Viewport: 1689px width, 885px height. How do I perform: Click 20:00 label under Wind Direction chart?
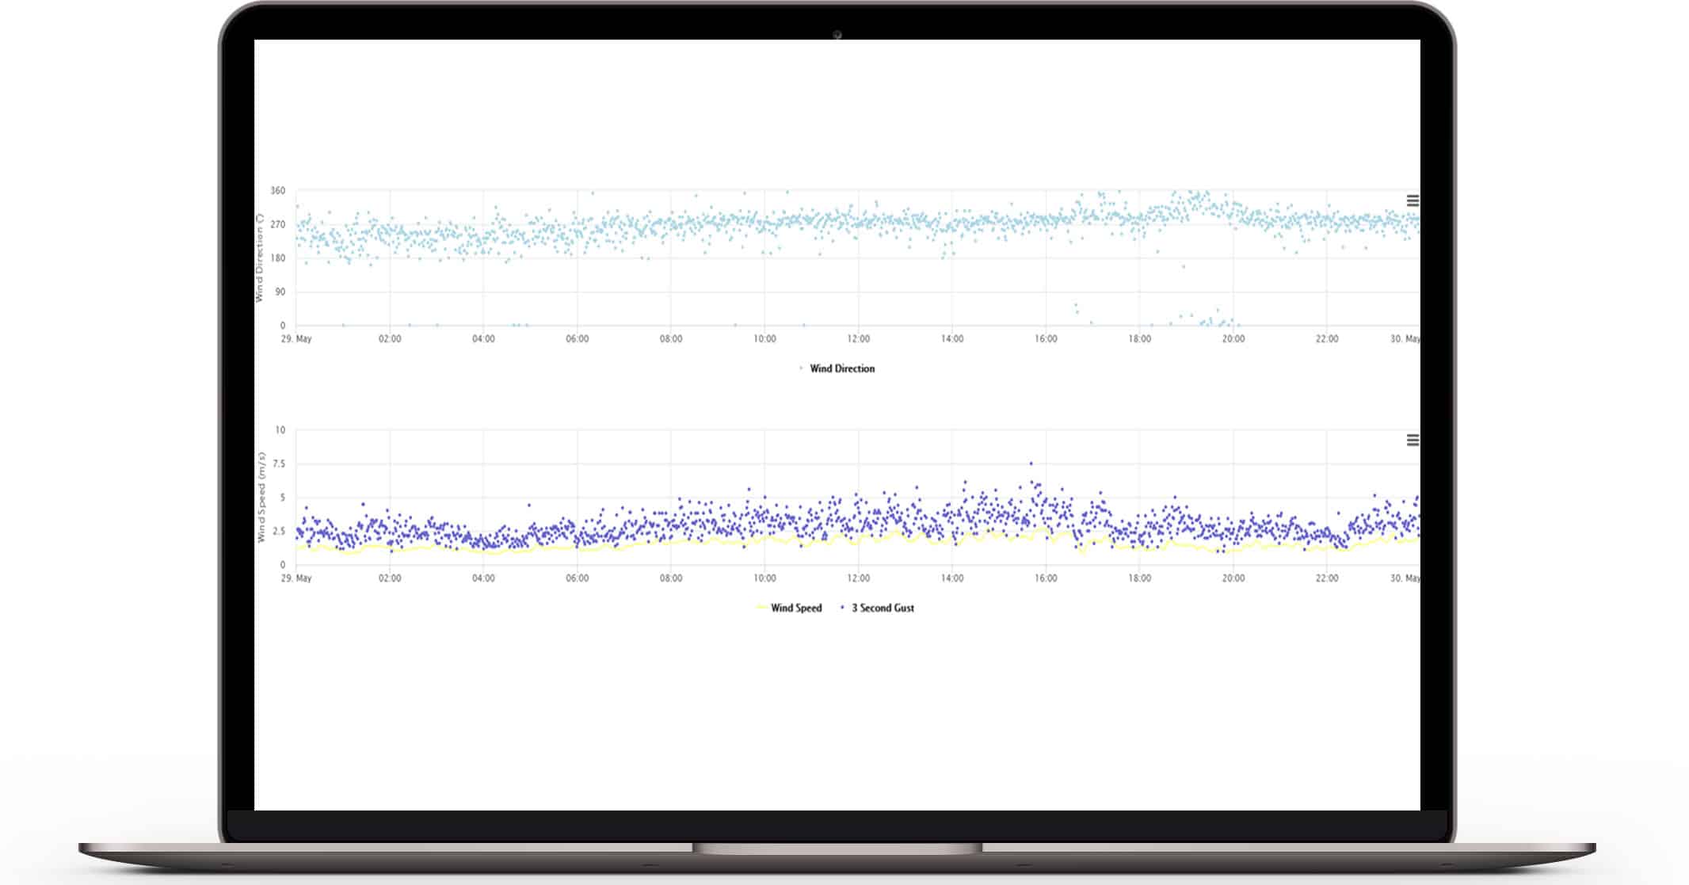point(1233,339)
